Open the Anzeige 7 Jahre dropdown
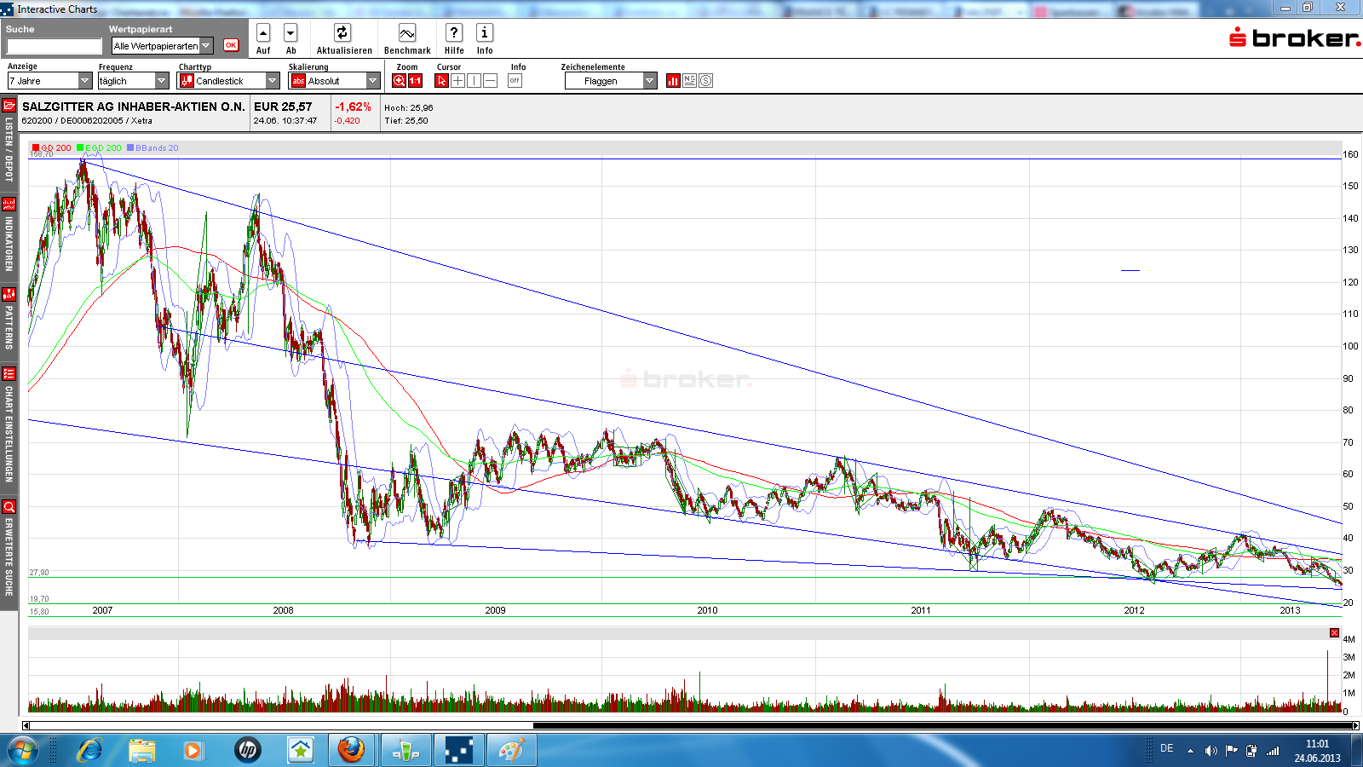The height and width of the screenshot is (767, 1363). (x=49, y=81)
